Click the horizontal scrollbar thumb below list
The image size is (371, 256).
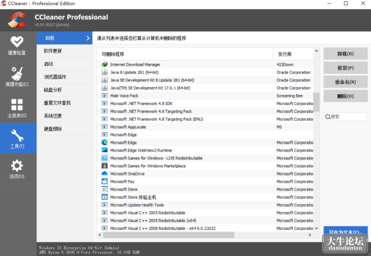pos(169,235)
